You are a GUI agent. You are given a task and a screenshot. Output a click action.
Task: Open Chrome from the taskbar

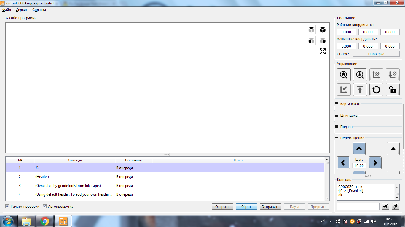45,221
